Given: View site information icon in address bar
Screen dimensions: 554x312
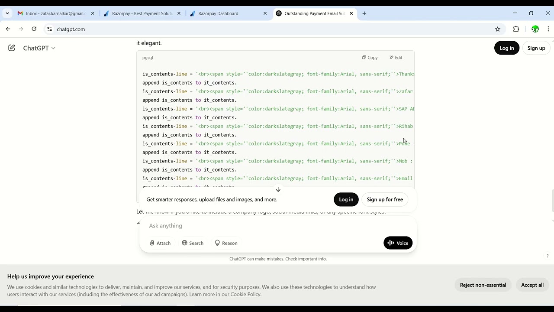Looking at the screenshot, I should pos(49,29).
